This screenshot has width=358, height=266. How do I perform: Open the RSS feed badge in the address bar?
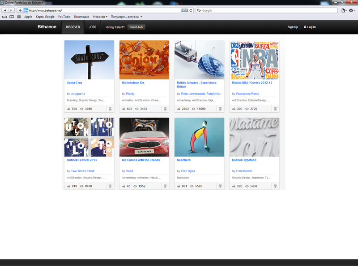[185, 10]
